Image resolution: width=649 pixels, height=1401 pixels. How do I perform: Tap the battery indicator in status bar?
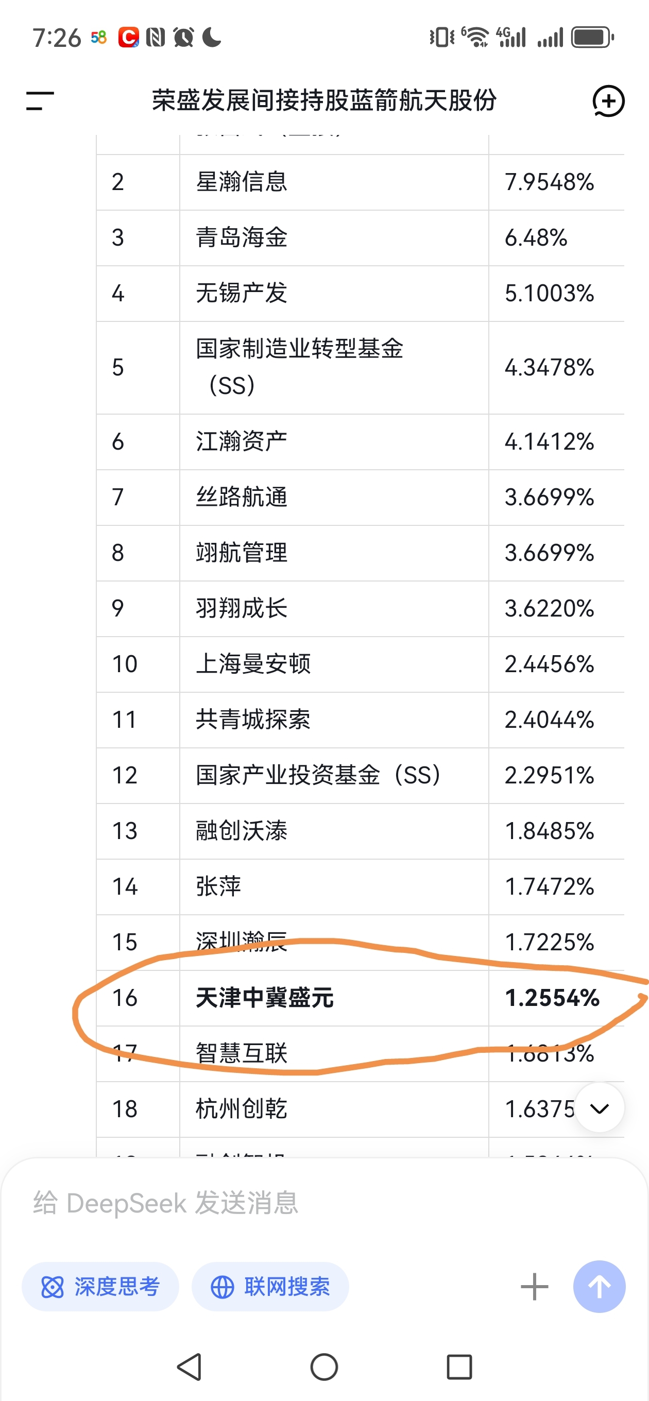click(x=592, y=38)
